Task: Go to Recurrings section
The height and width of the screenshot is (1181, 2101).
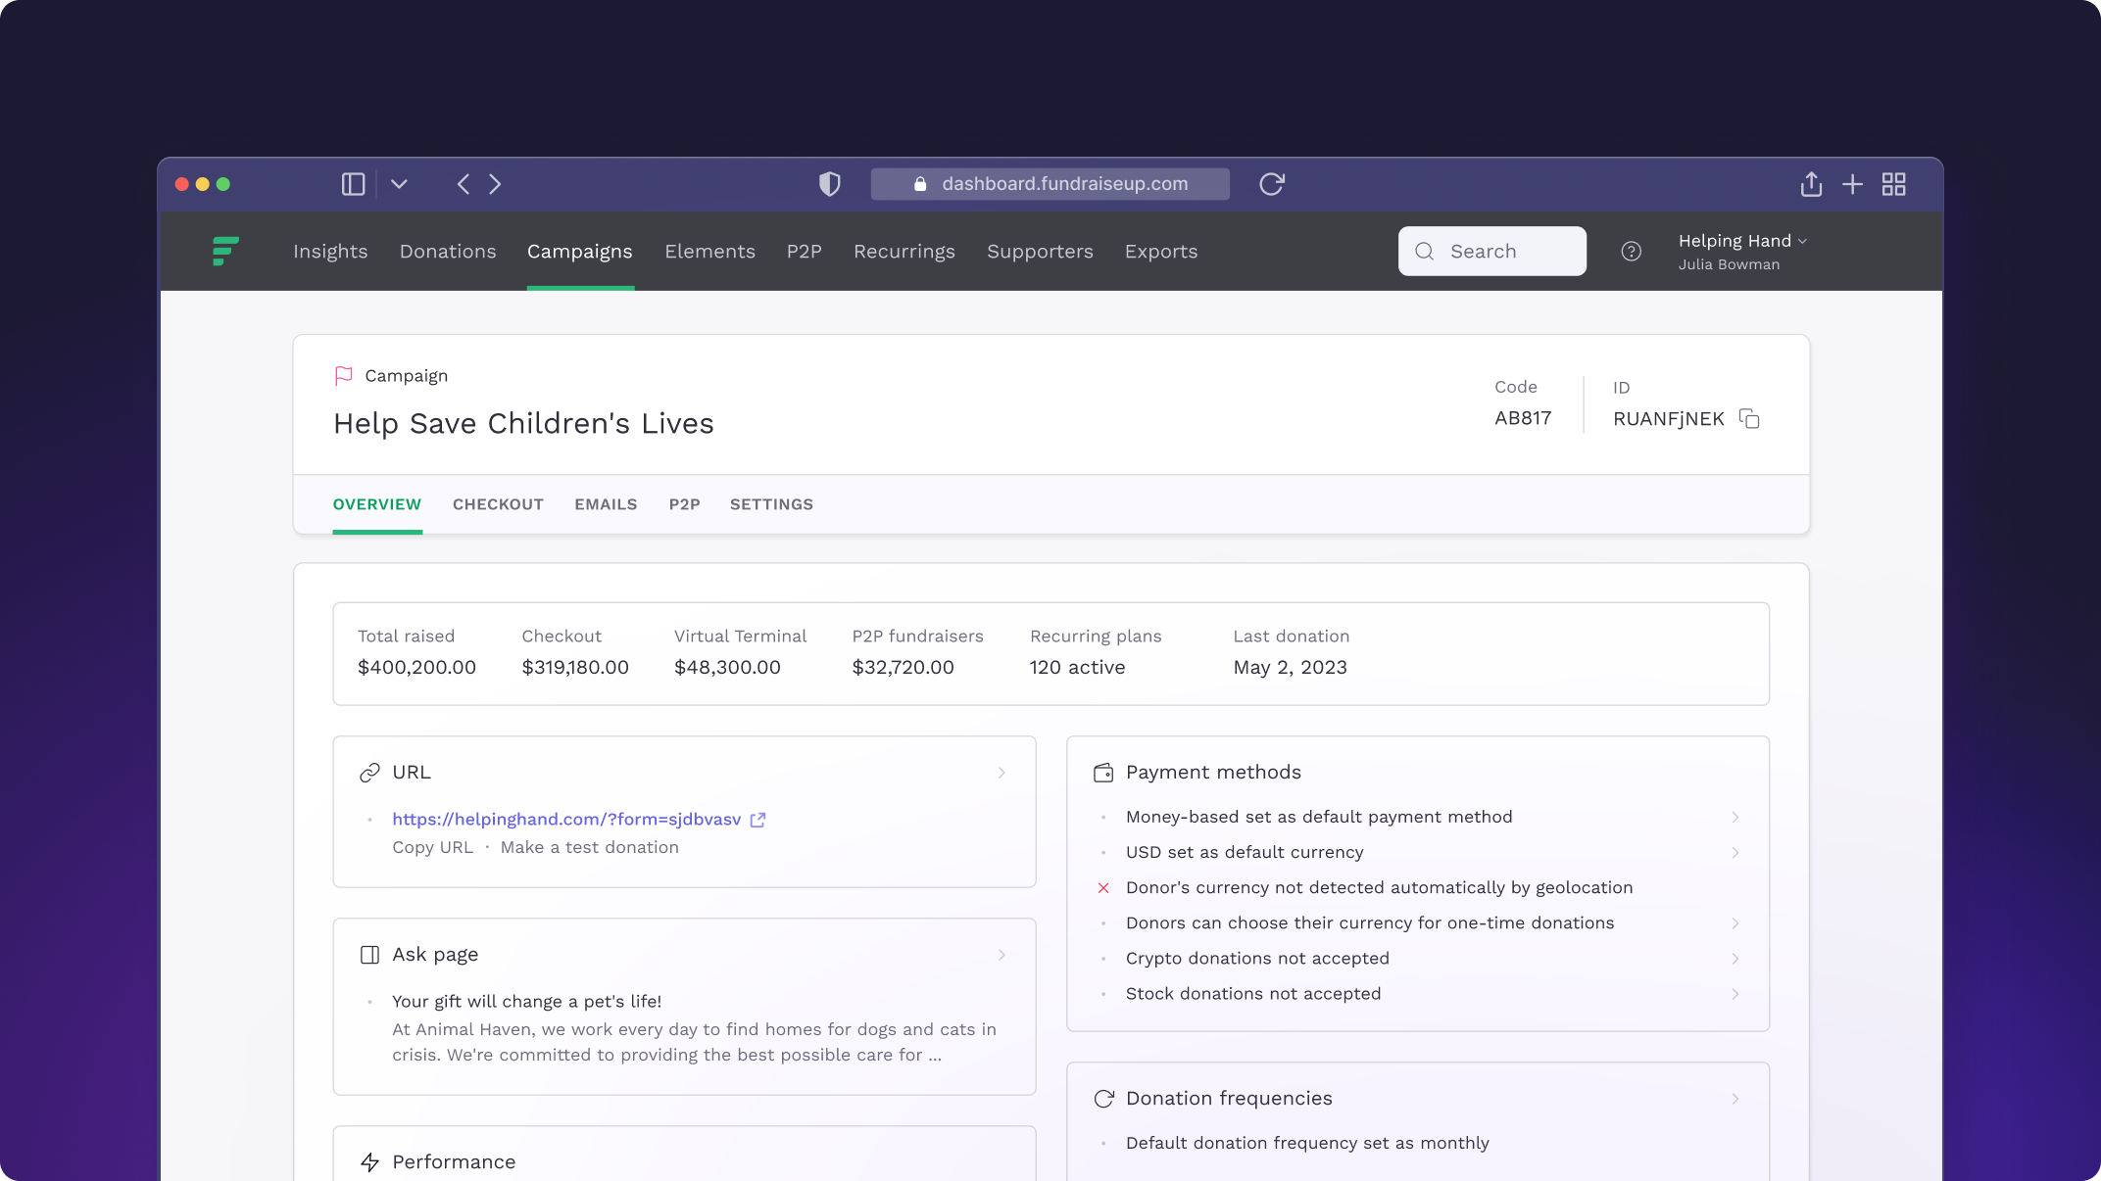Action: click(x=904, y=252)
